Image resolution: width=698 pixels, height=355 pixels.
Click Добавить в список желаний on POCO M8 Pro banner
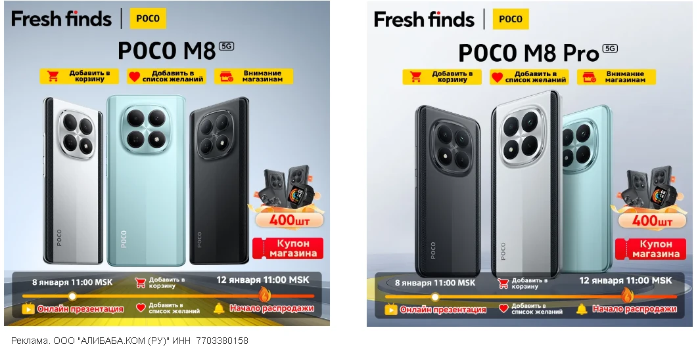click(x=529, y=77)
